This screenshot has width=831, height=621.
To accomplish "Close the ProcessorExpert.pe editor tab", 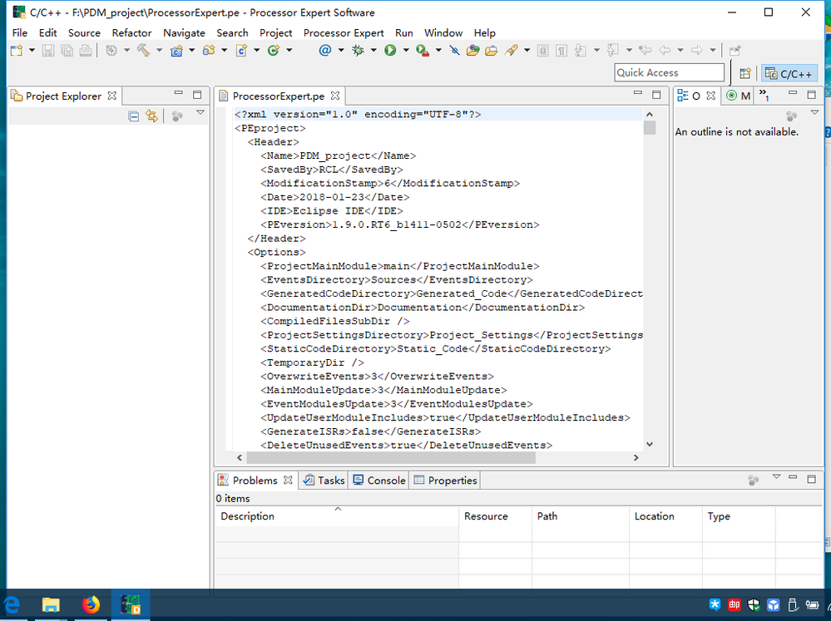I will point(335,96).
